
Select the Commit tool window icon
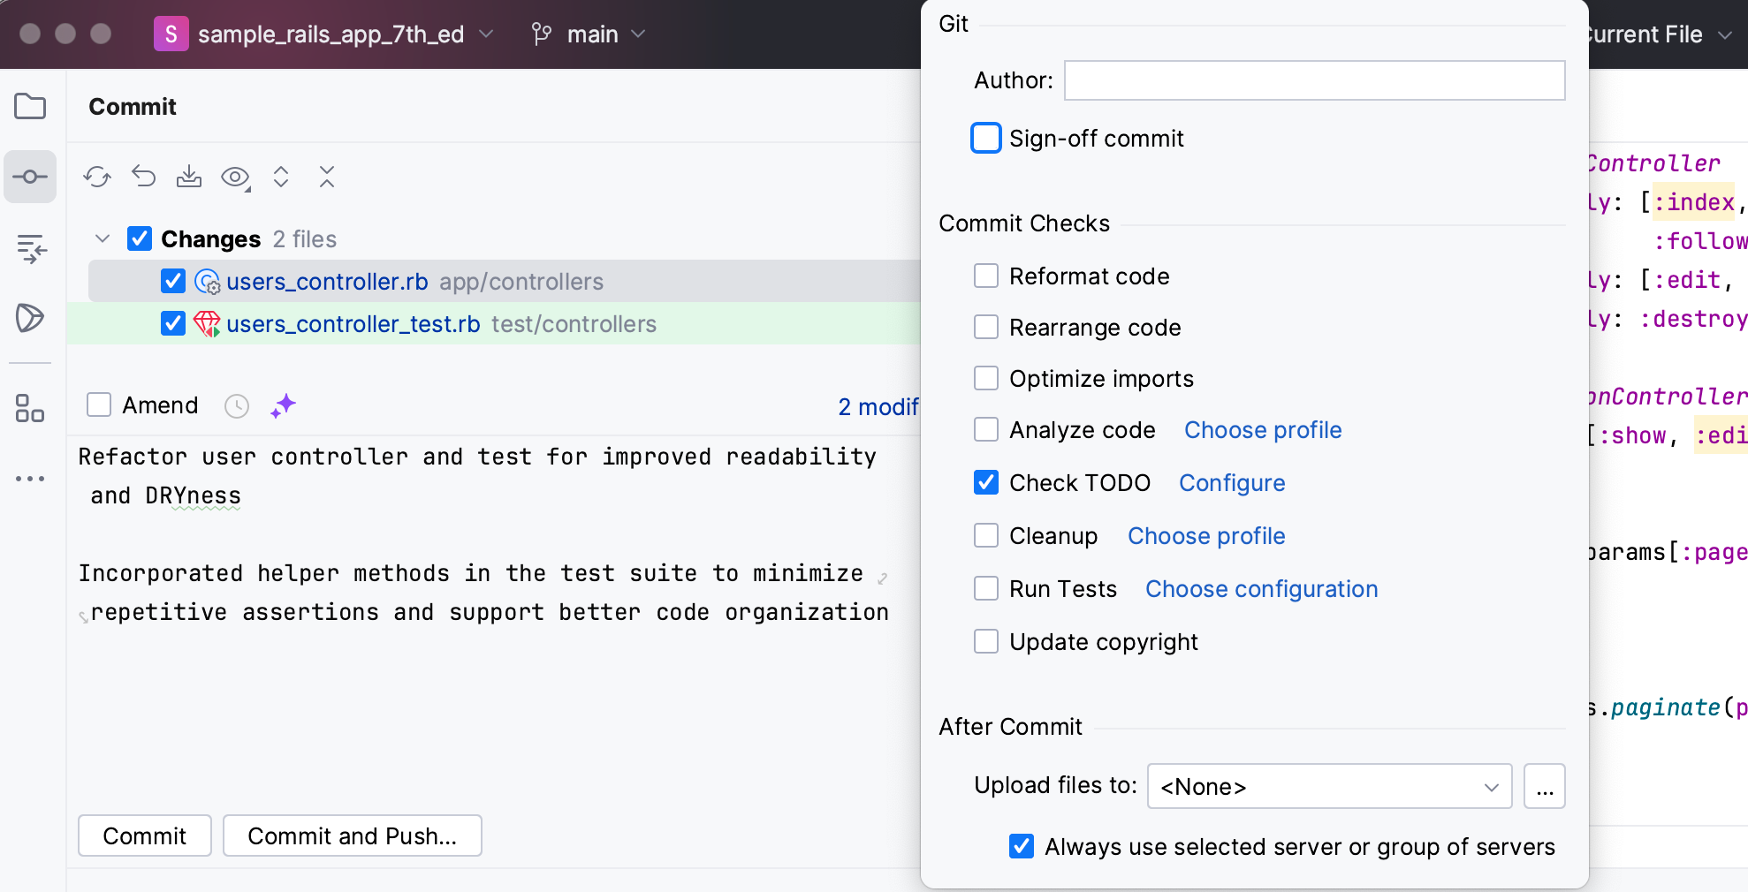pos(30,177)
